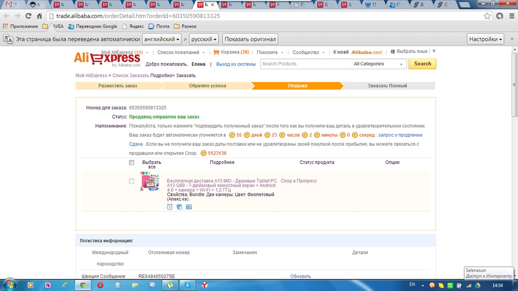Screen dimensions: 518x291
Task: Click the shopping cart icon beside Корзина
Action: click(x=217, y=52)
